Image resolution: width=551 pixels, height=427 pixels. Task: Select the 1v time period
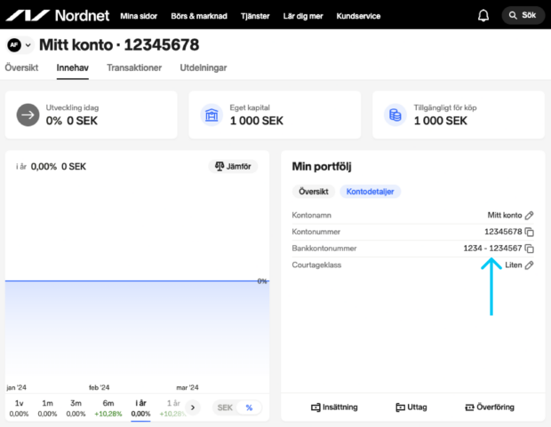pos(19,408)
